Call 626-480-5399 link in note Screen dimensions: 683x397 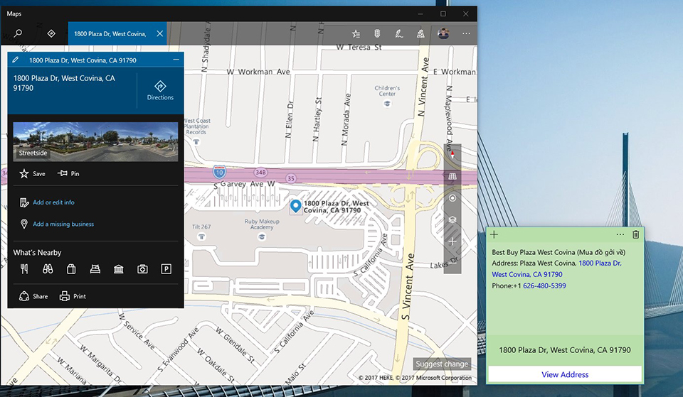pos(544,285)
